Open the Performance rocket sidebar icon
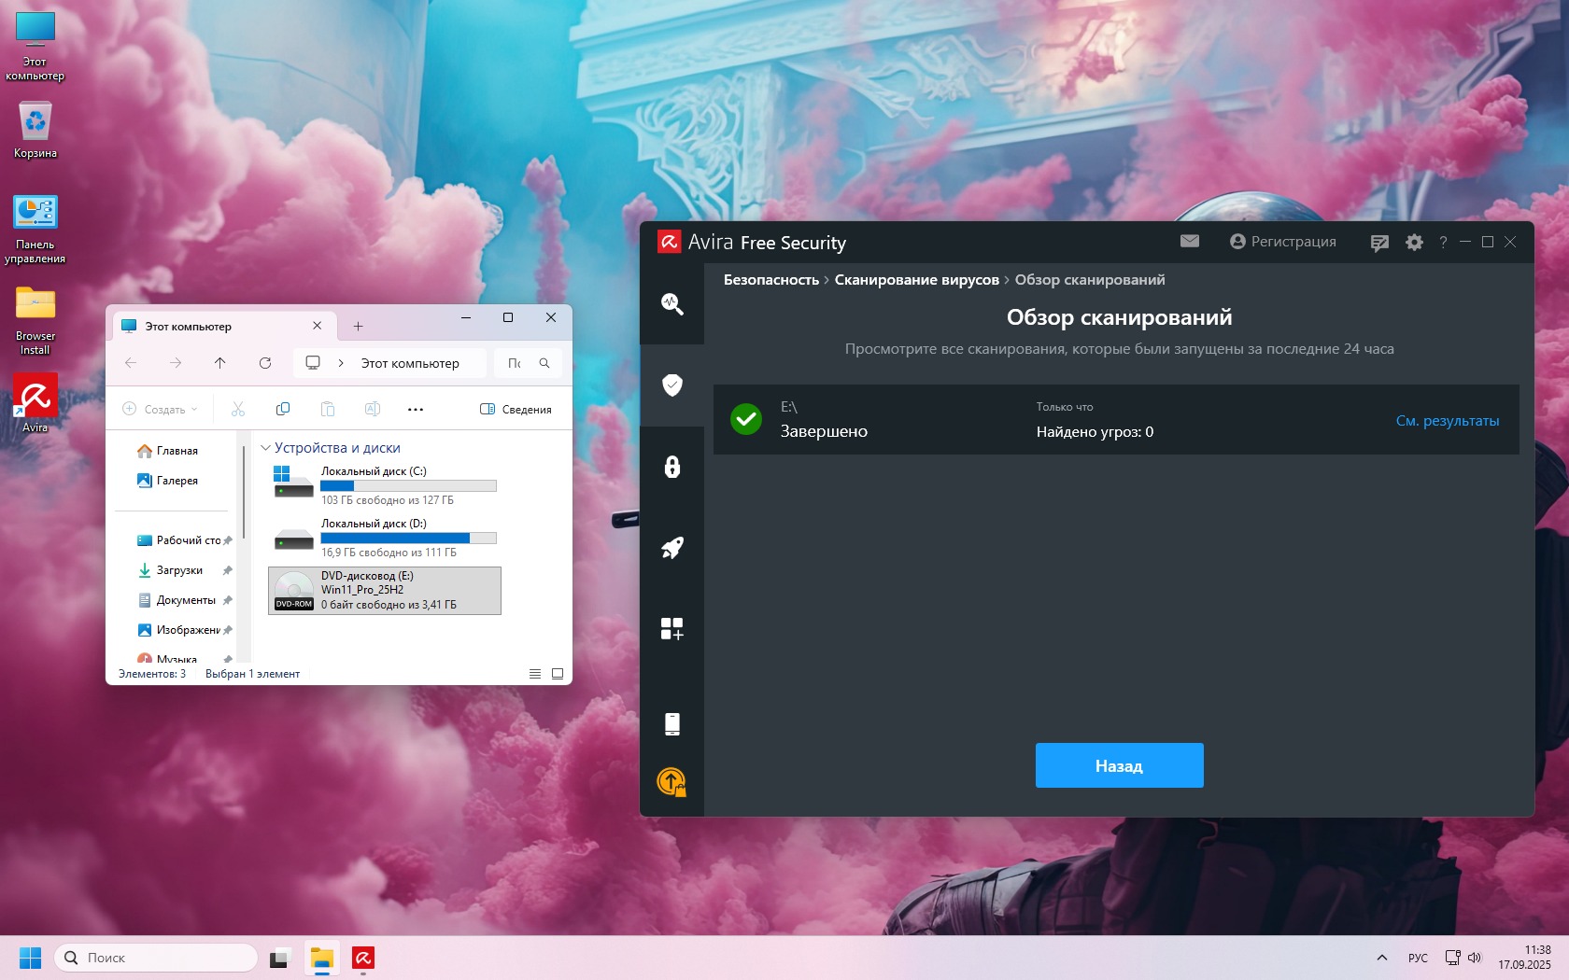 click(x=672, y=548)
